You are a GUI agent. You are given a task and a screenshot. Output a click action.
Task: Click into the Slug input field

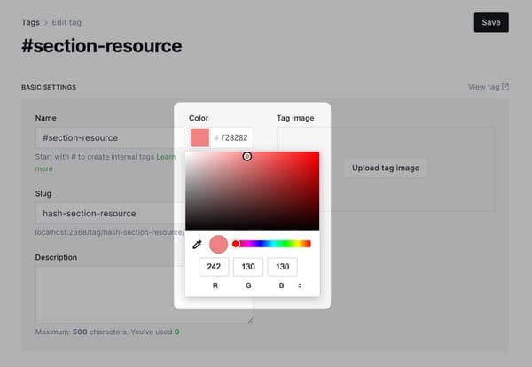click(x=106, y=213)
